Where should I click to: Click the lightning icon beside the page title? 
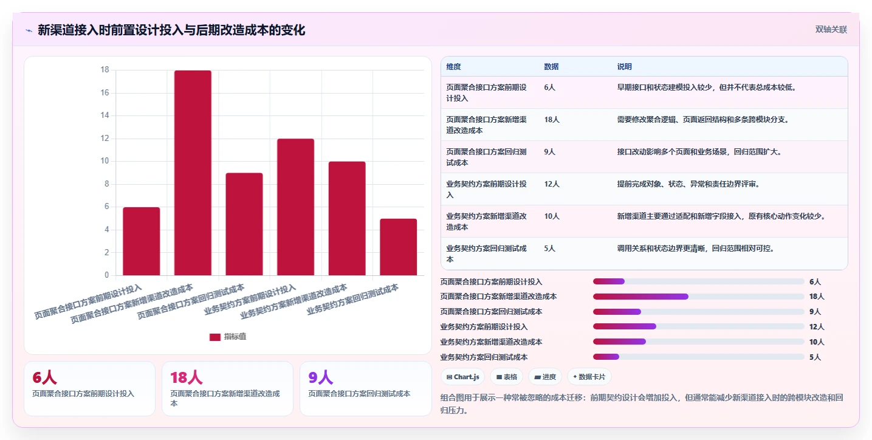pos(29,30)
